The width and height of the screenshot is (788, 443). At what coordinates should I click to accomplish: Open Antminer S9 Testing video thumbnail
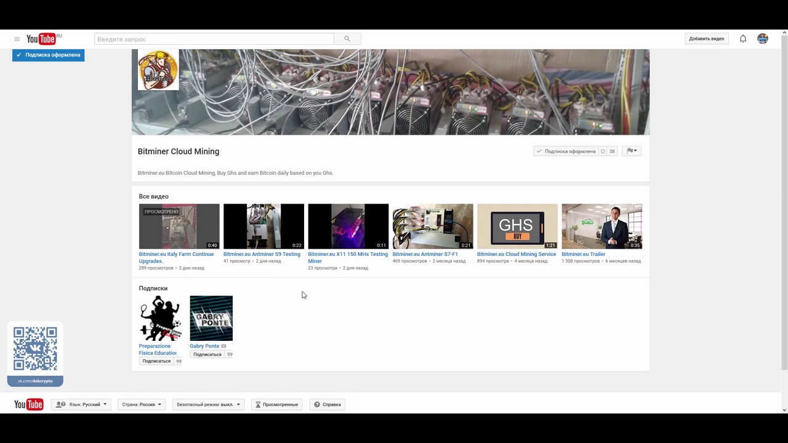point(263,226)
